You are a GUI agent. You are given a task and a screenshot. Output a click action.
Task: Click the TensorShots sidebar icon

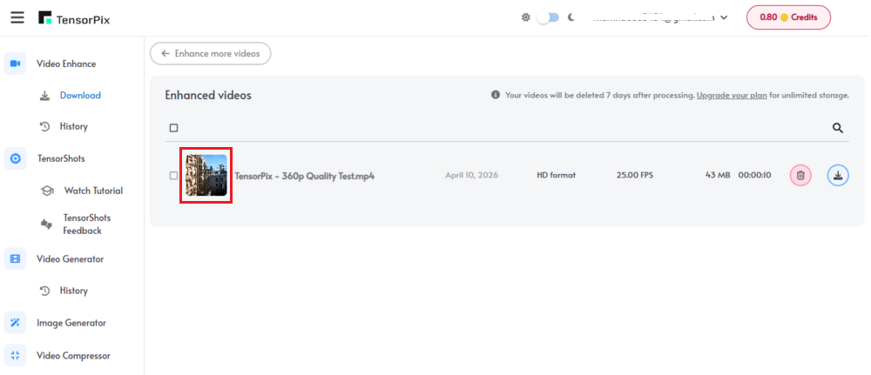pos(15,158)
